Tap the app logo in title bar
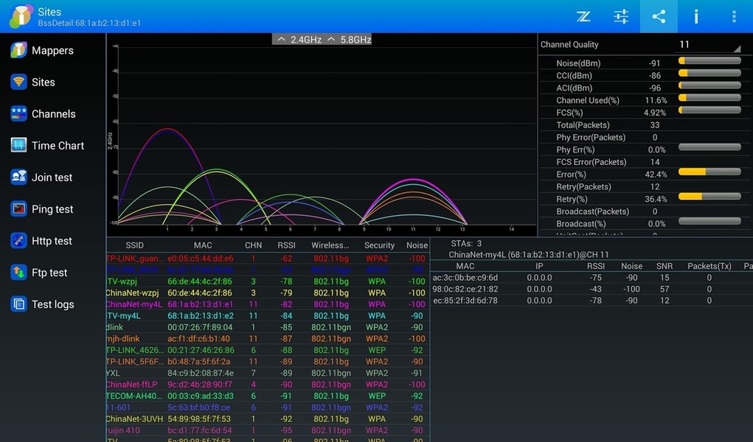This screenshot has width=753, height=442. click(20, 16)
